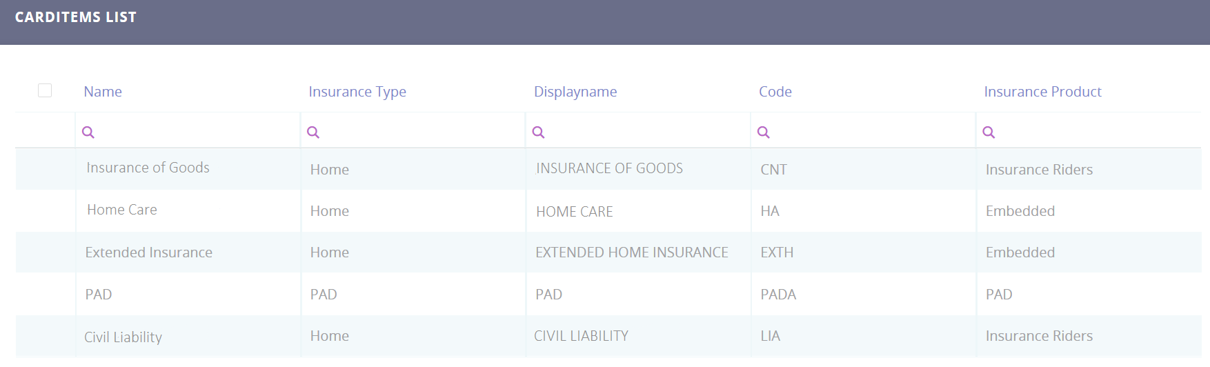The image size is (1210, 367).
Task: Focus the Code filter input field
Action: coord(869,132)
